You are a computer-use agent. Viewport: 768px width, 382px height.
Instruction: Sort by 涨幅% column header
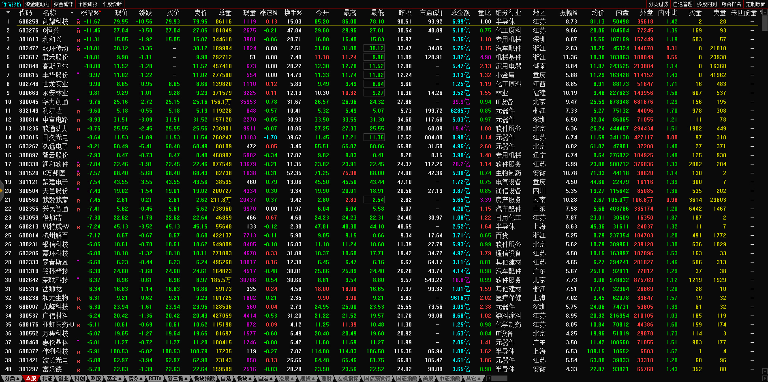(90, 13)
